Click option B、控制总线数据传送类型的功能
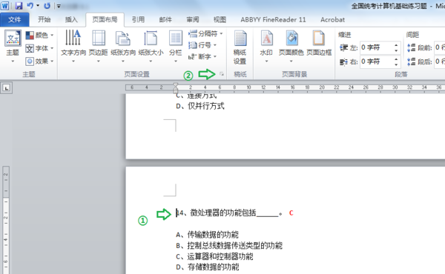The height and width of the screenshot is (274, 445). 229,245
